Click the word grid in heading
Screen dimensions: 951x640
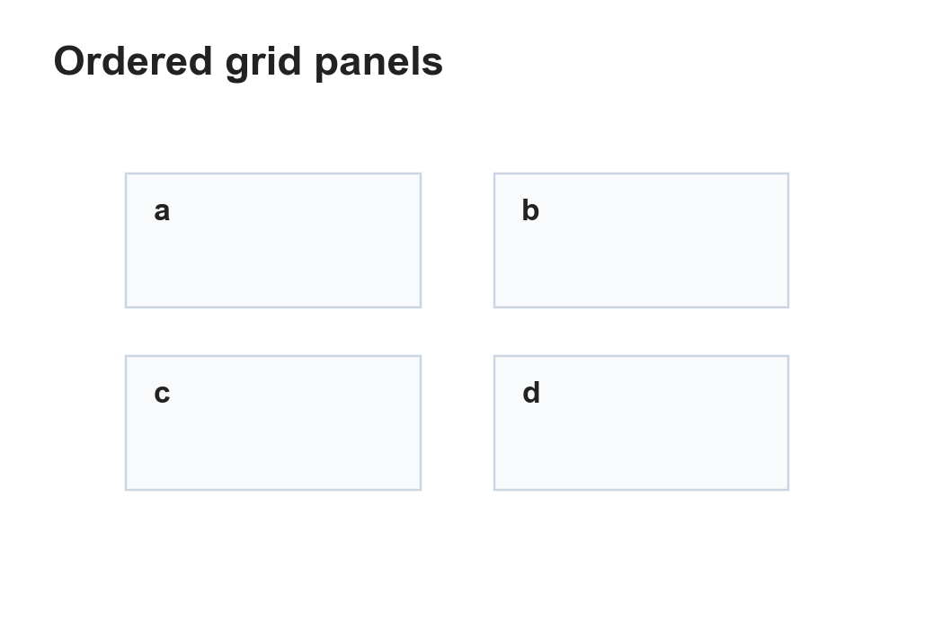(x=263, y=62)
